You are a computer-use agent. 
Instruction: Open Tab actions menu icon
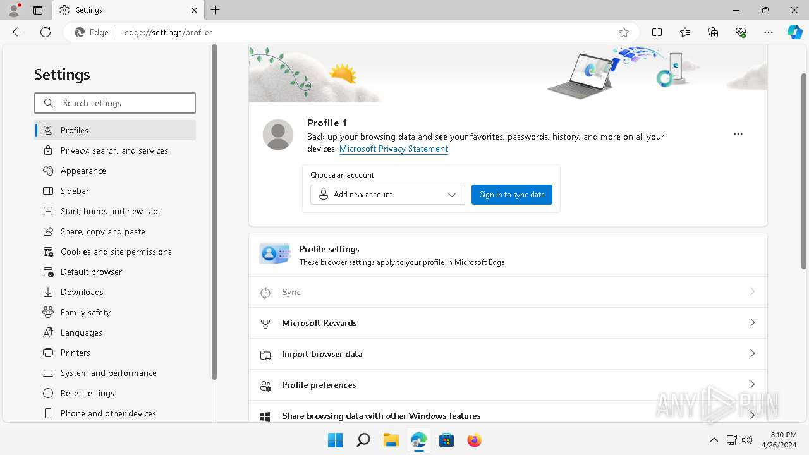(38, 10)
